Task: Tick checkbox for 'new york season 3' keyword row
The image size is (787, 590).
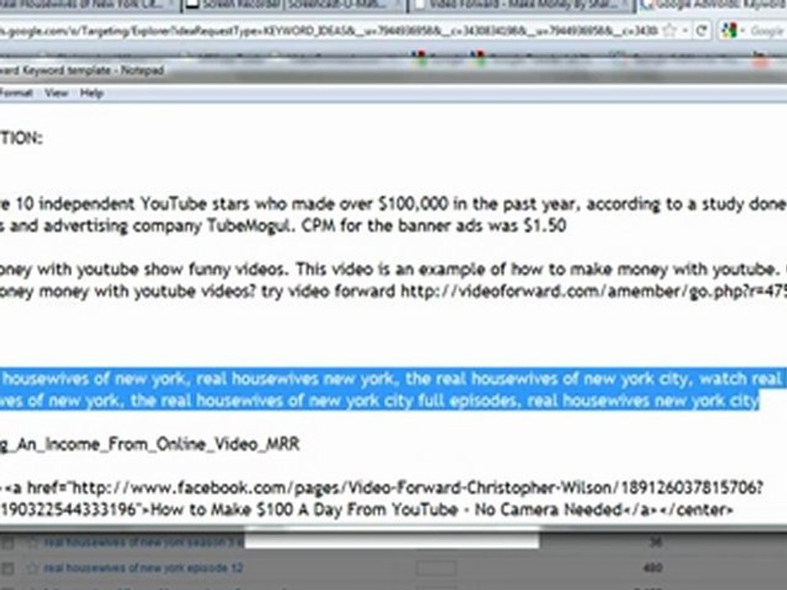Action: (x=7, y=542)
